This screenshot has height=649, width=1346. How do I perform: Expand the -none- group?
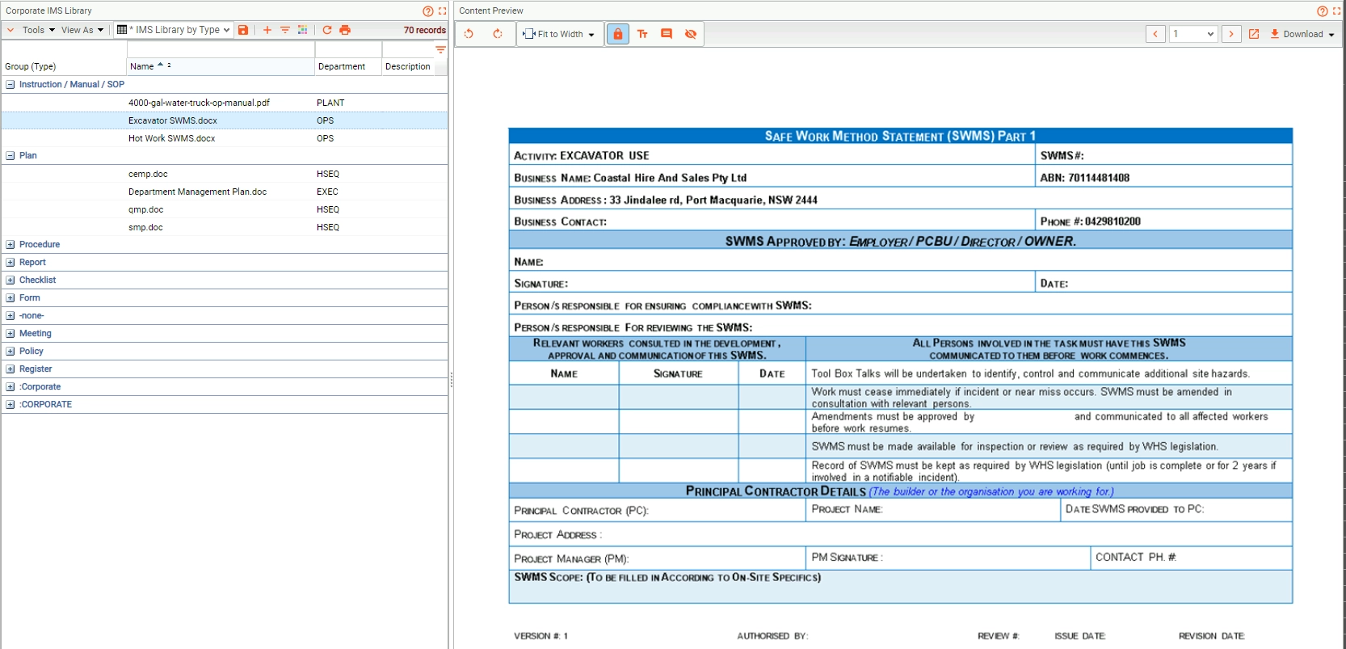coord(11,315)
